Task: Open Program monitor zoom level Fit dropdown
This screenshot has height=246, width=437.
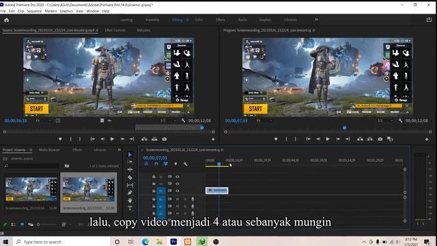Action: pyautogui.click(x=264, y=120)
